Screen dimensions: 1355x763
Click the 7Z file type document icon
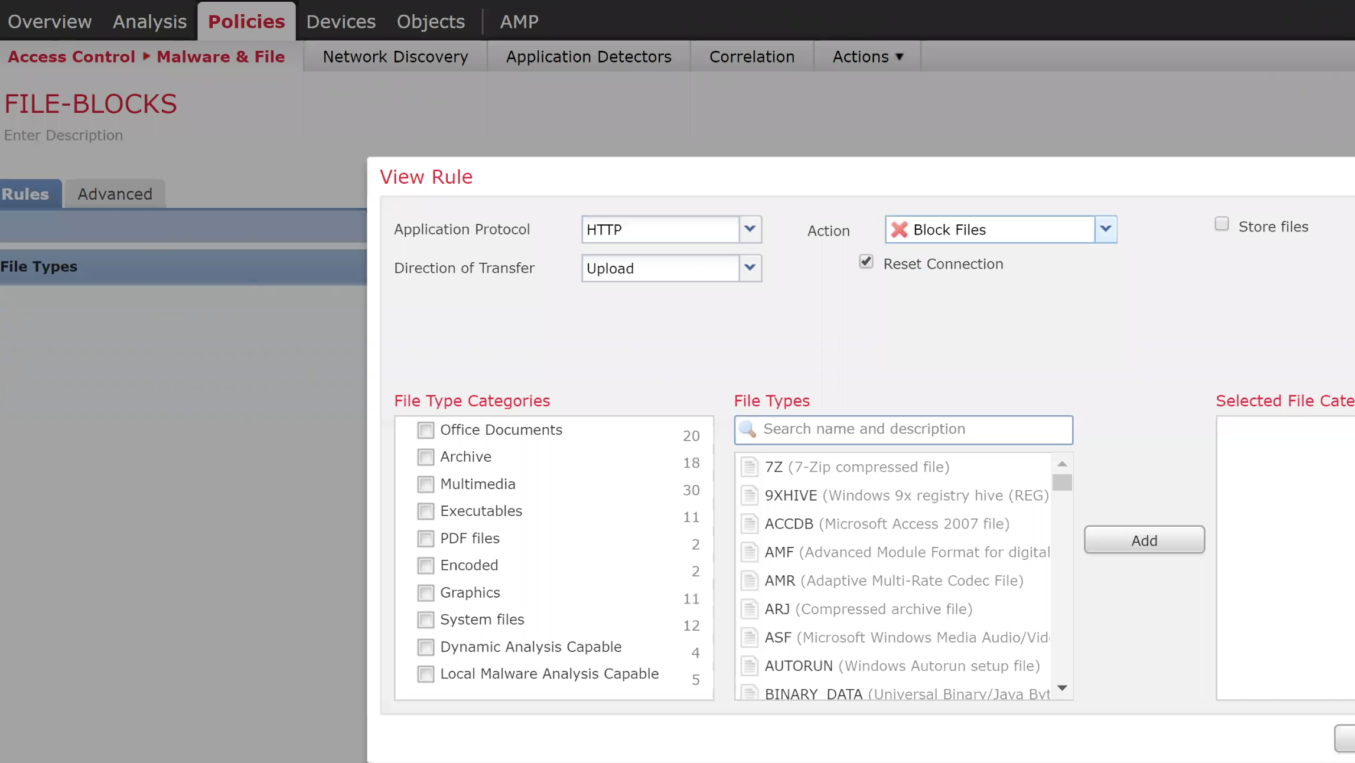coord(750,467)
